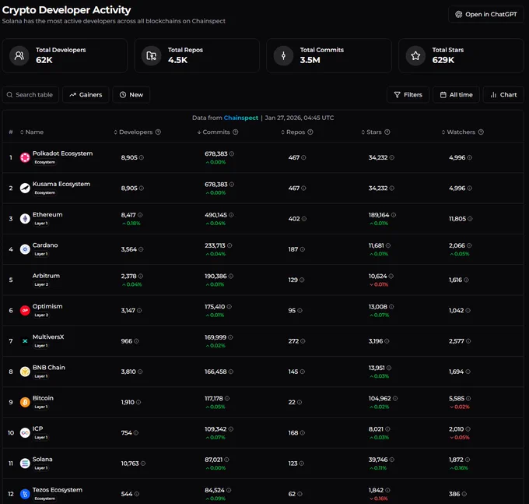Select Tezos Ecosystem's 84,524 commits value
Viewport: 529px width, 504px height.
215,490
